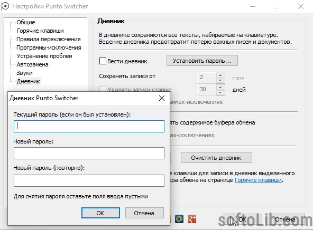Increase the days spinner value
The width and height of the screenshot is (313, 230).
click(x=220, y=88)
